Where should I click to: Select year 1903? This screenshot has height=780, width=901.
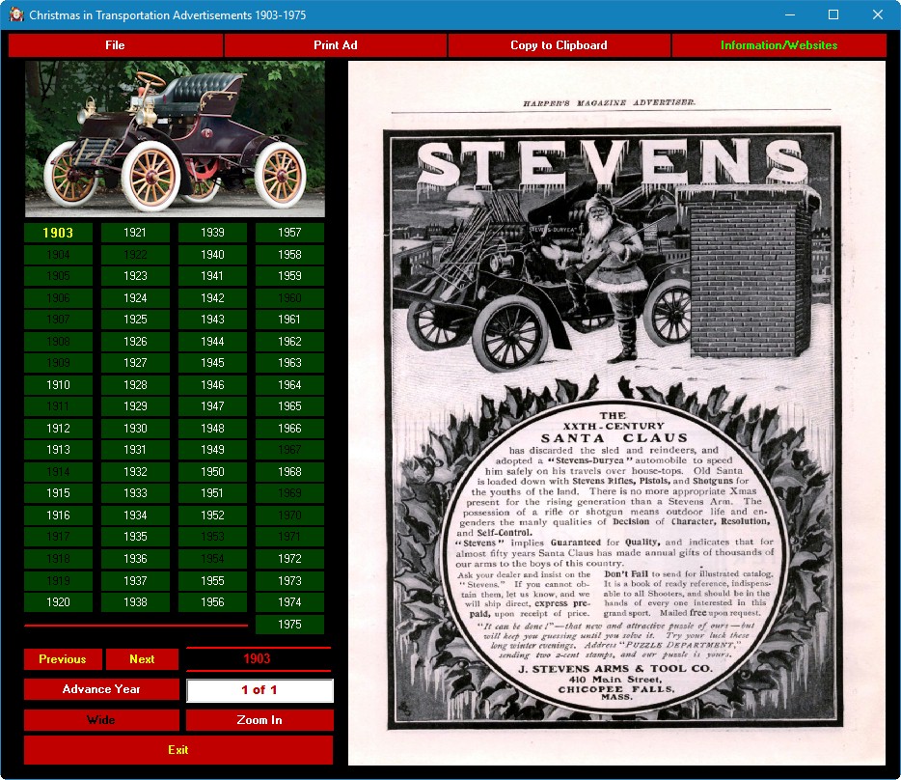tap(58, 233)
